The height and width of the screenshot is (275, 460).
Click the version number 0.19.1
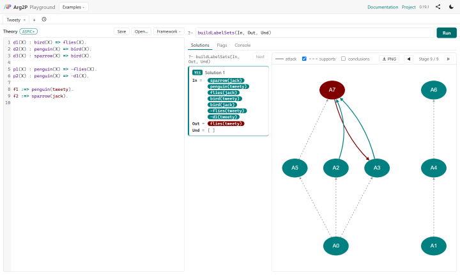pyautogui.click(x=424, y=7)
